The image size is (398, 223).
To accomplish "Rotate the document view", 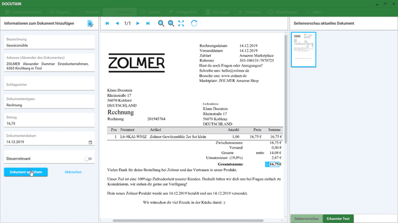I will pyautogui.click(x=194, y=24).
